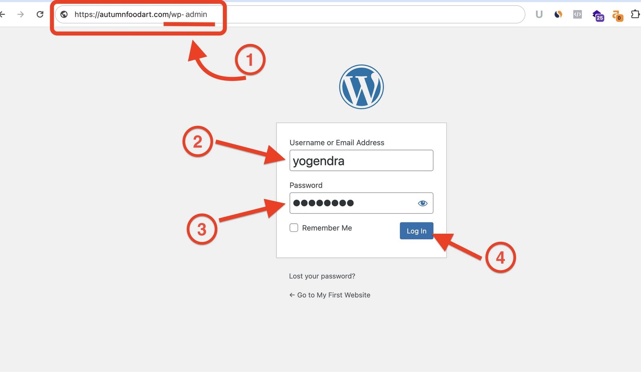Click the Username or Email Address label
Viewport: 641px width, 372px height.
(337, 143)
